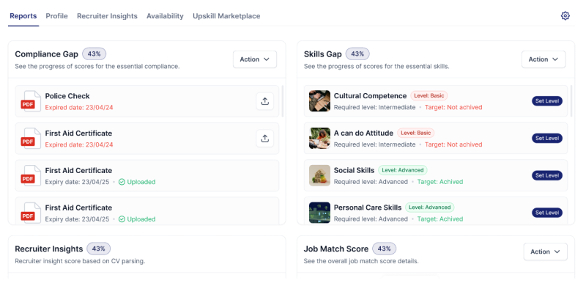Open the Recruiter Insights tab
The height and width of the screenshot is (286, 586).
(x=107, y=16)
